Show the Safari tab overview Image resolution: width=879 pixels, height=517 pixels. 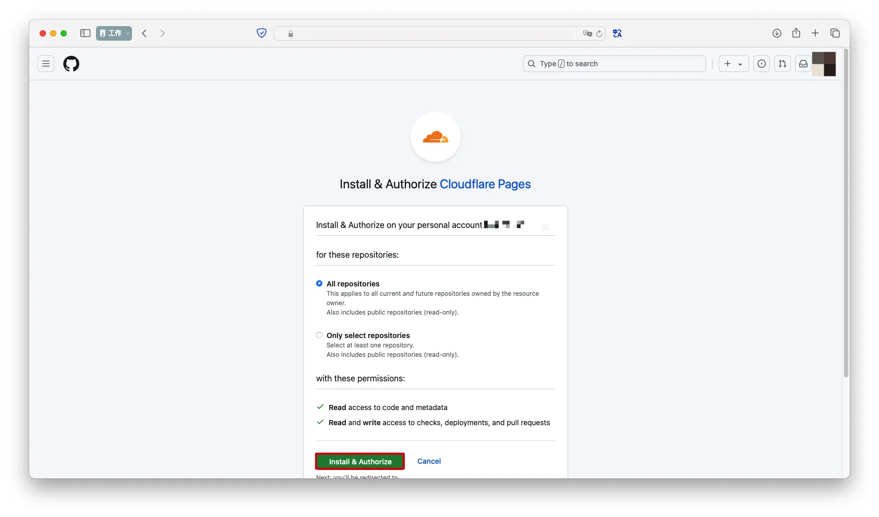[835, 33]
